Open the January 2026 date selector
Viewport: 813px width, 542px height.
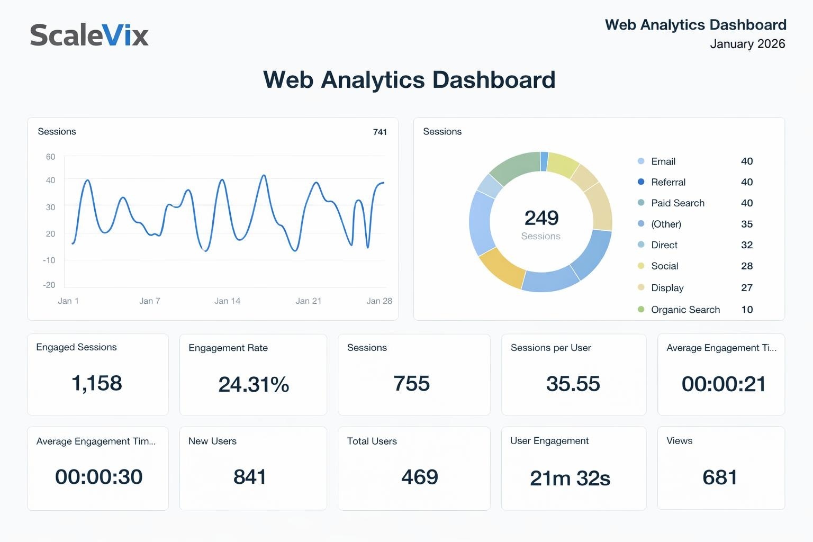(748, 44)
